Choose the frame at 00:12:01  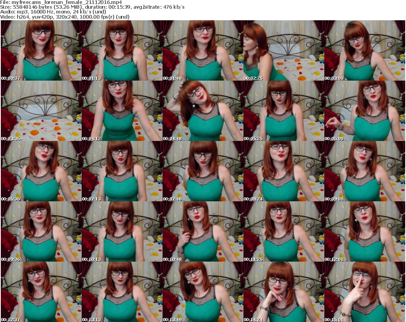(x=365, y=231)
